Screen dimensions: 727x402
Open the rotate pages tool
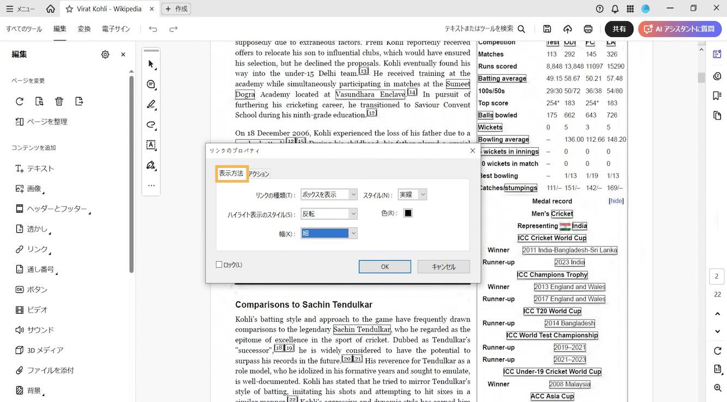(19, 101)
